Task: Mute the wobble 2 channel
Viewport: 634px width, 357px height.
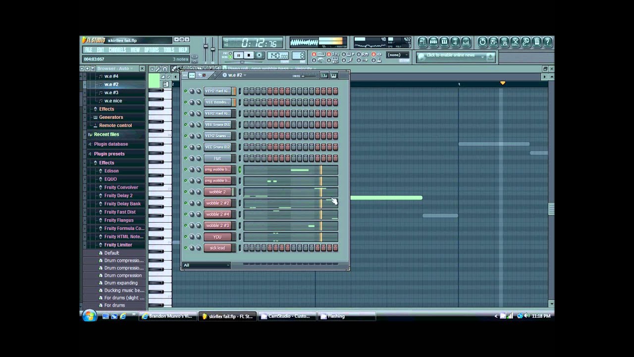Action: [x=186, y=192]
